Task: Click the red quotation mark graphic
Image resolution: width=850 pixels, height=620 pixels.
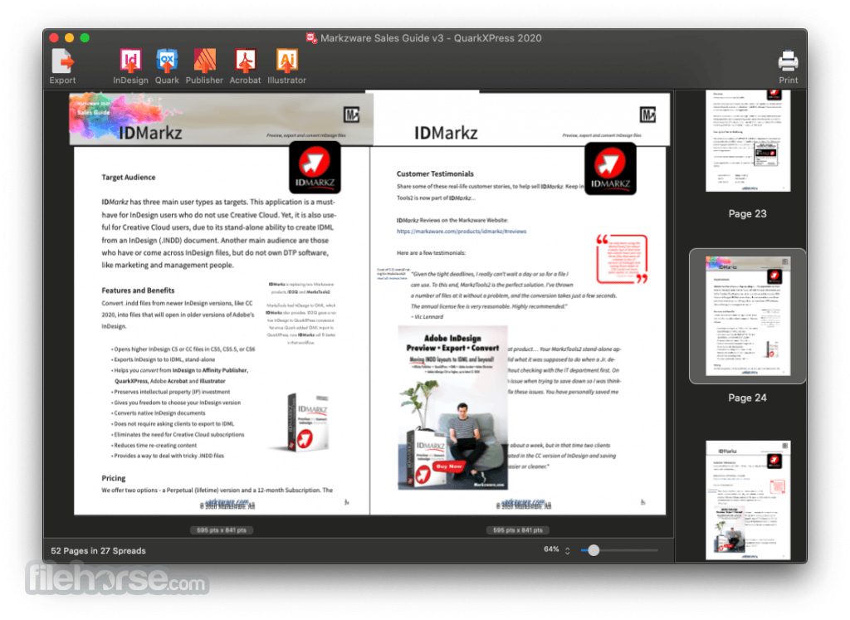Action: tap(622, 259)
